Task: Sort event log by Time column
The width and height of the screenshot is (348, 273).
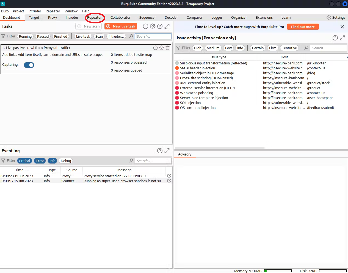Action: [21, 170]
